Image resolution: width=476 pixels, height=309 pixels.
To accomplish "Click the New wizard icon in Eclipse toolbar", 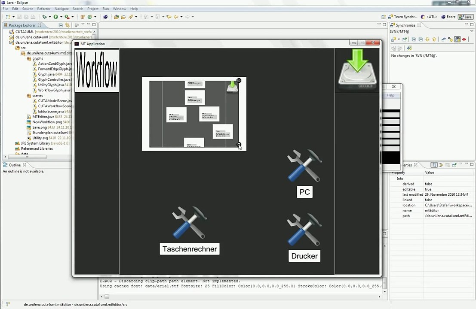I will [8, 17].
